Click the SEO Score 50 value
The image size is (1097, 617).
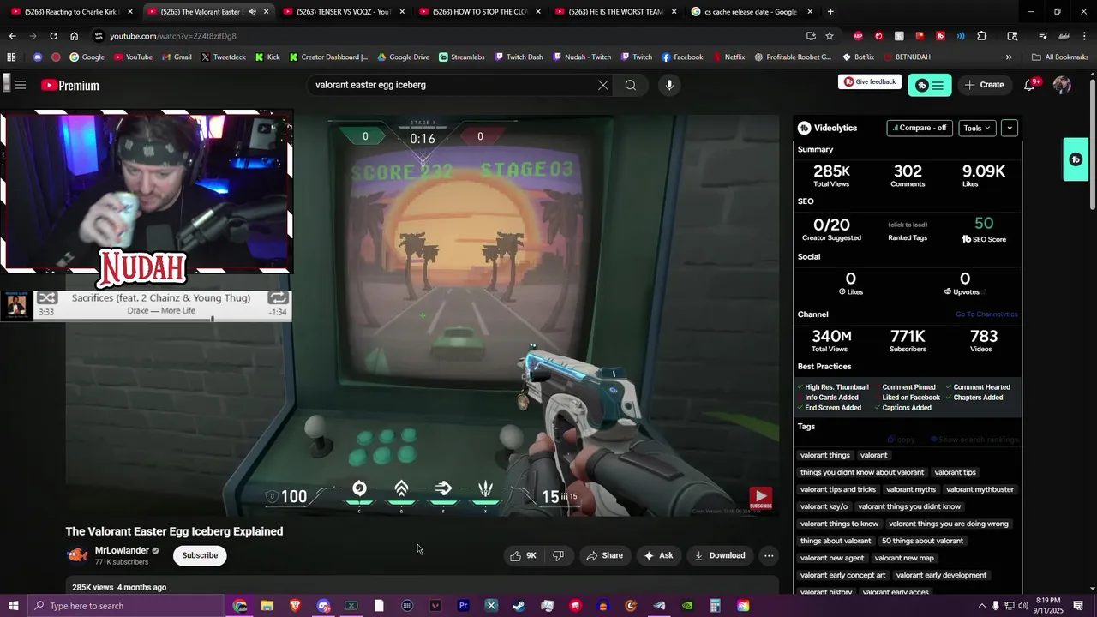pyautogui.click(x=984, y=225)
